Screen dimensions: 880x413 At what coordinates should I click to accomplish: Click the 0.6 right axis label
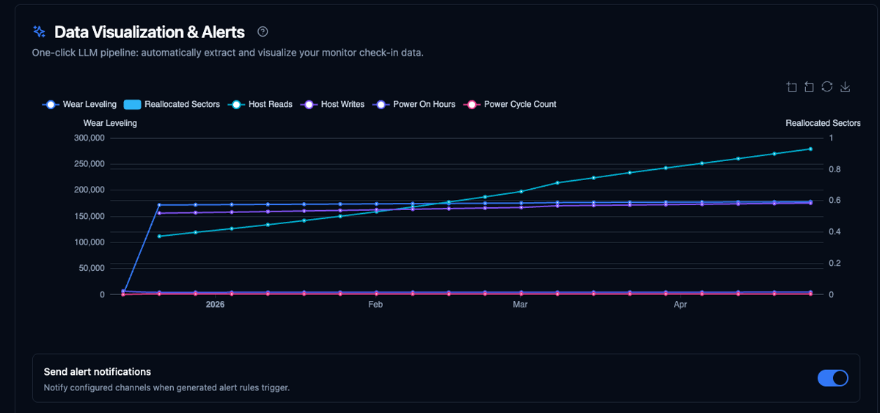click(x=835, y=201)
